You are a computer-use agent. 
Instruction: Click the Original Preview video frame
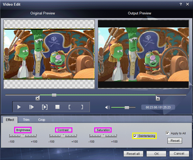(49, 54)
